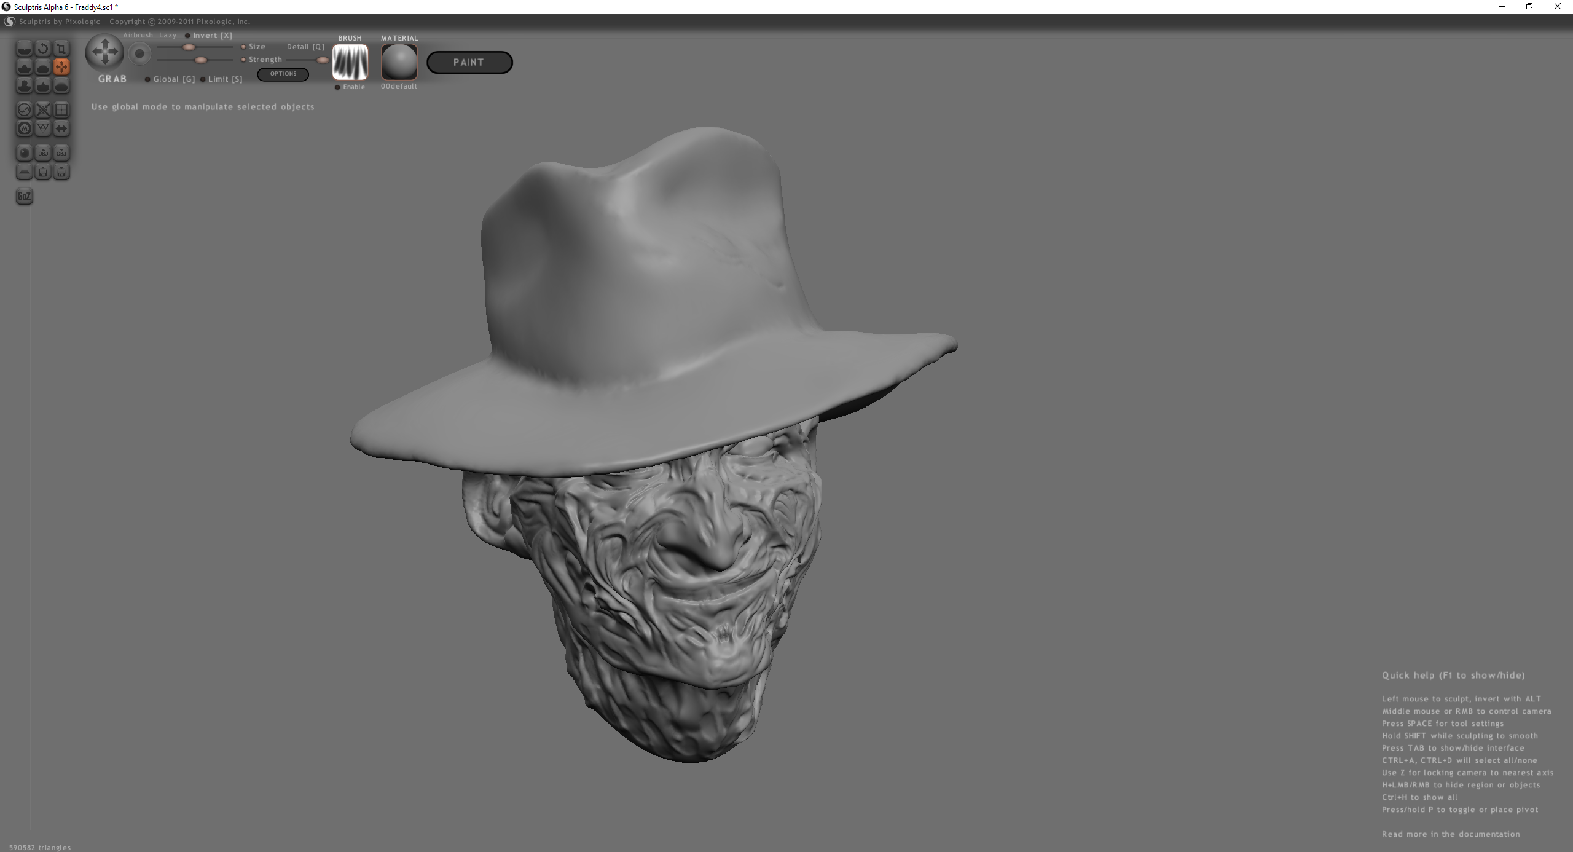Click the Size slider handle
The height and width of the screenshot is (852, 1573).
[189, 47]
